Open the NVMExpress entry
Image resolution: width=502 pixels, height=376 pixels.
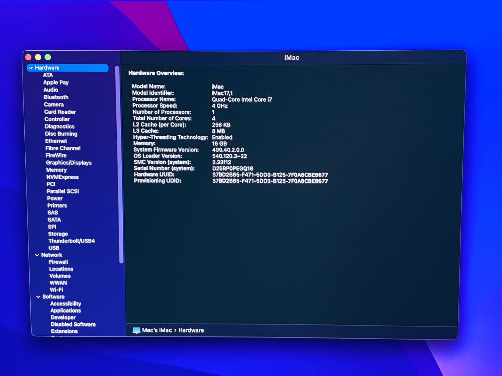coord(63,177)
